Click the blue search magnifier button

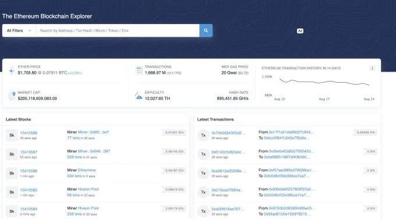[206, 30]
